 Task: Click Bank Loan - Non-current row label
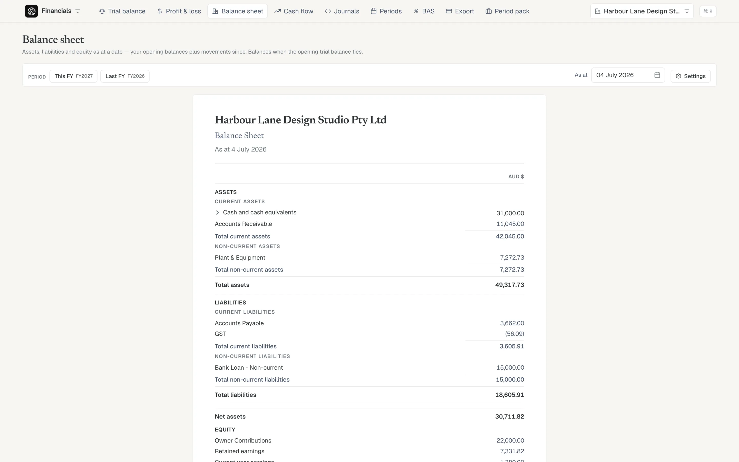[249, 368]
